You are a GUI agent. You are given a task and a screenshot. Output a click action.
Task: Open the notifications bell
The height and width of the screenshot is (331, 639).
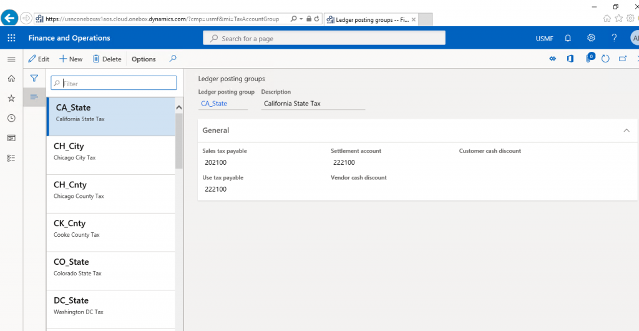[x=568, y=38]
